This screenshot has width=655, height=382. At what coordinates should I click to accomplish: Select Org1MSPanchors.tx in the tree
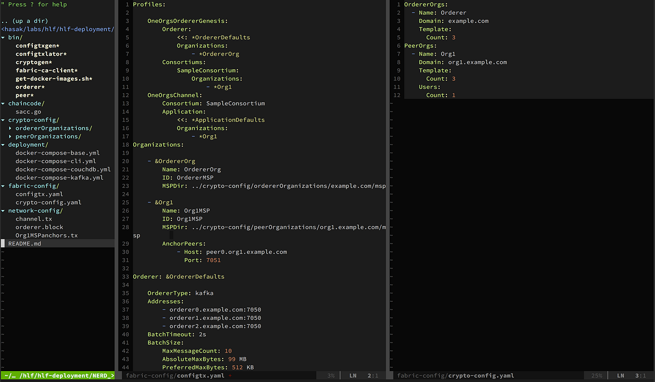click(x=47, y=235)
